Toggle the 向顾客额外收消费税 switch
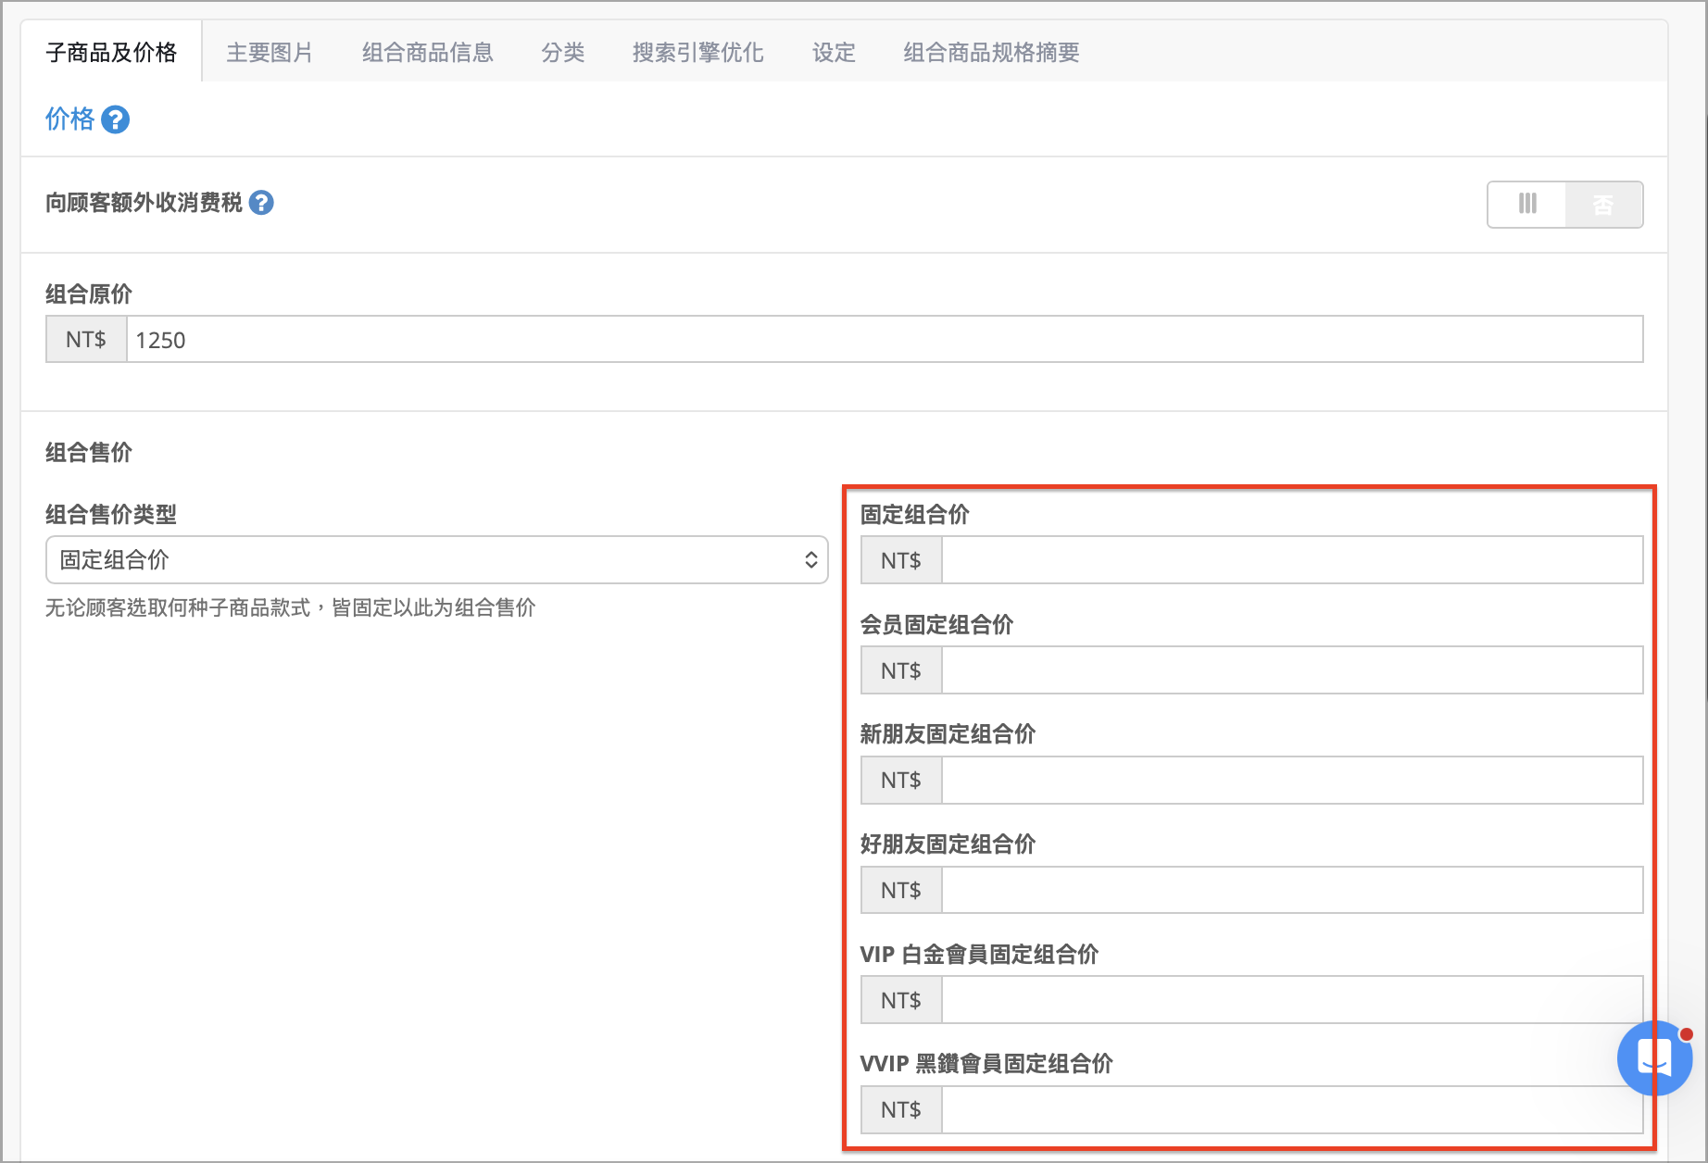Viewport: 1708px width, 1163px height. 1564,204
